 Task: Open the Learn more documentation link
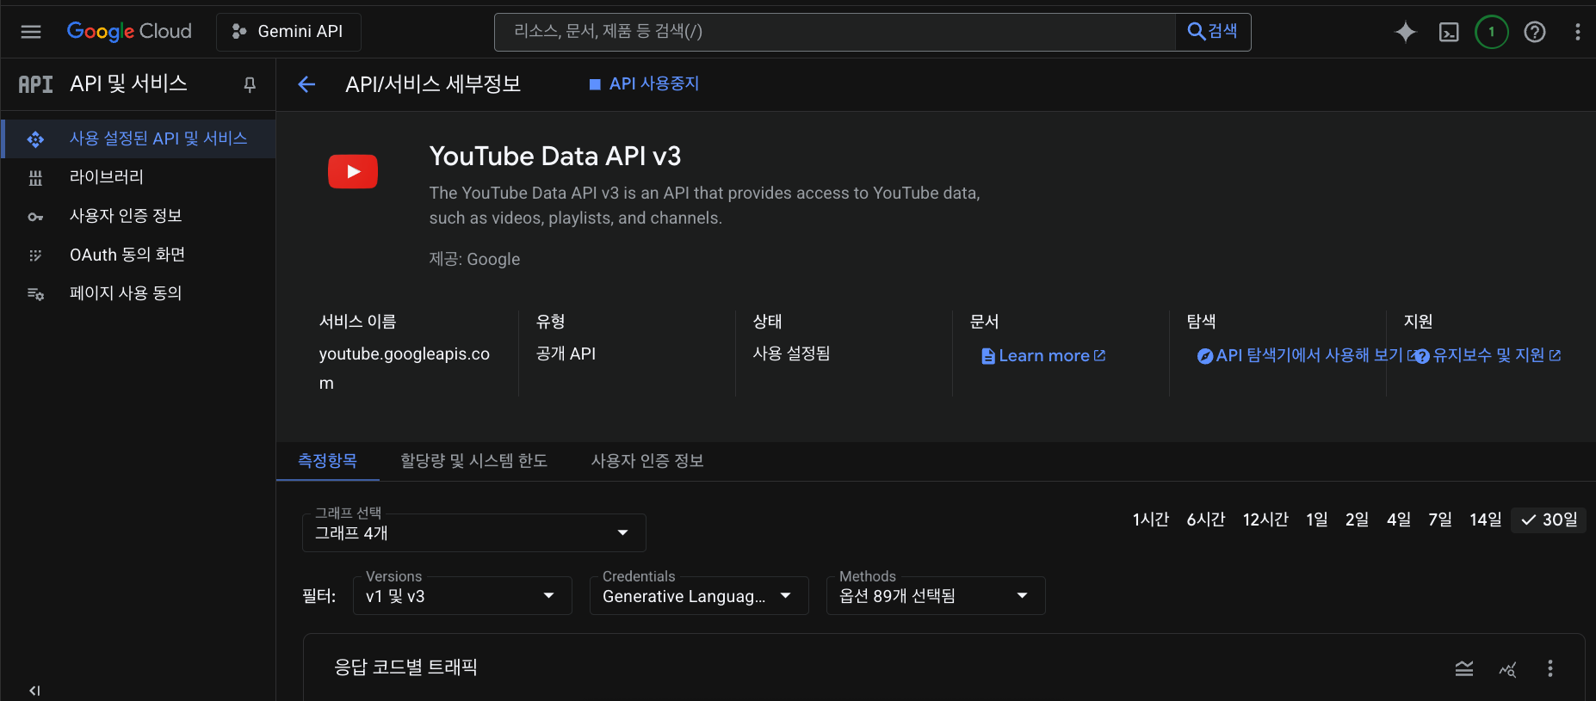click(x=1043, y=356)
